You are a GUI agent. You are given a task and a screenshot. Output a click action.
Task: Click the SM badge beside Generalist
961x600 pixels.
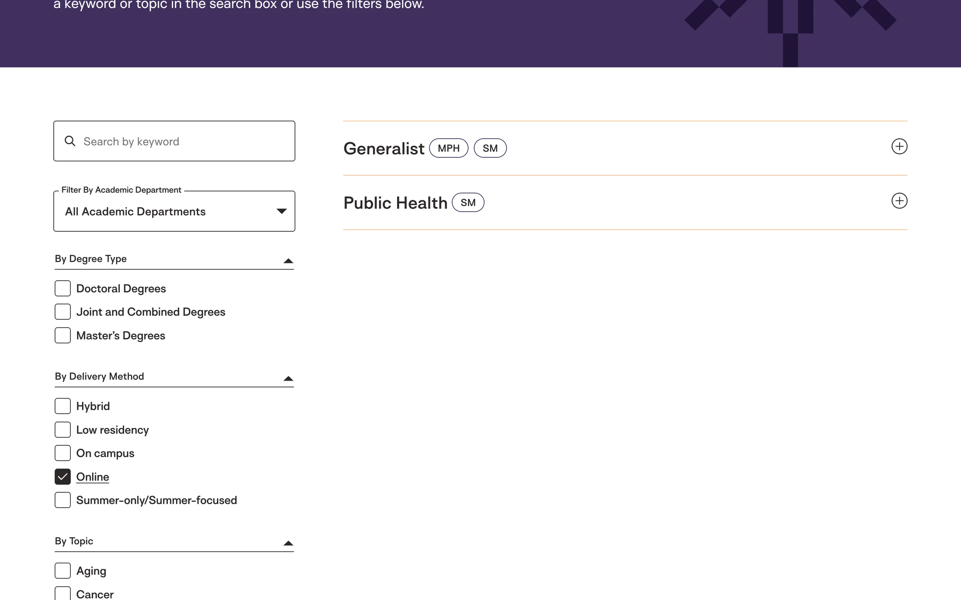490,148
